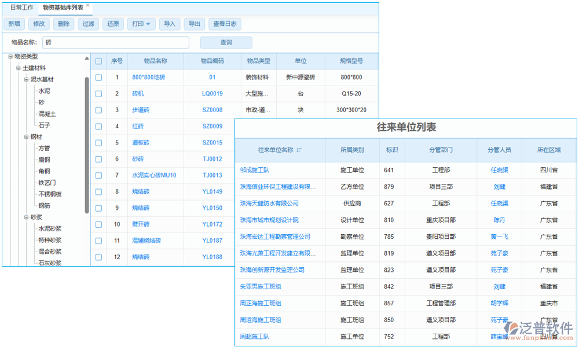Select the checkbox beside 砖机
Viewport: 579px width, 347px height.
point(98,93)
